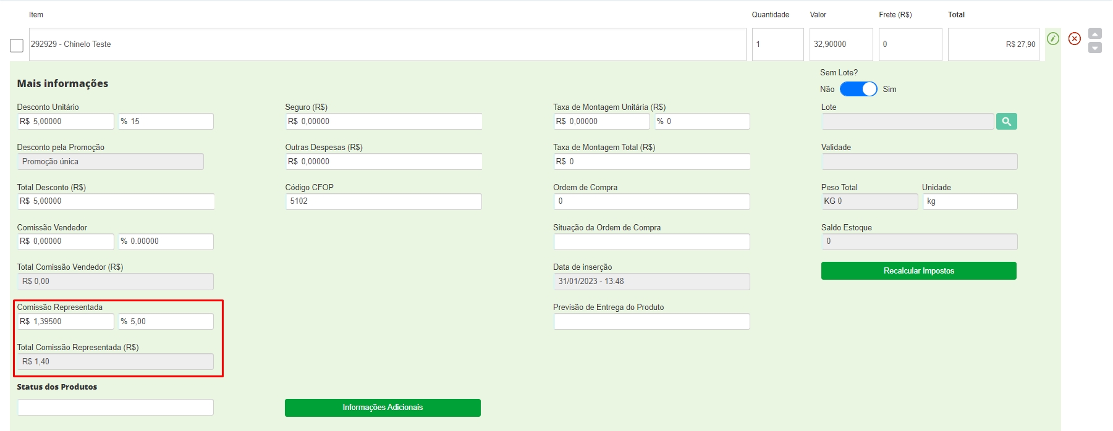Move item up with the up arrow
This screenshot has height=431, width=1113.
click(1095, 33)
